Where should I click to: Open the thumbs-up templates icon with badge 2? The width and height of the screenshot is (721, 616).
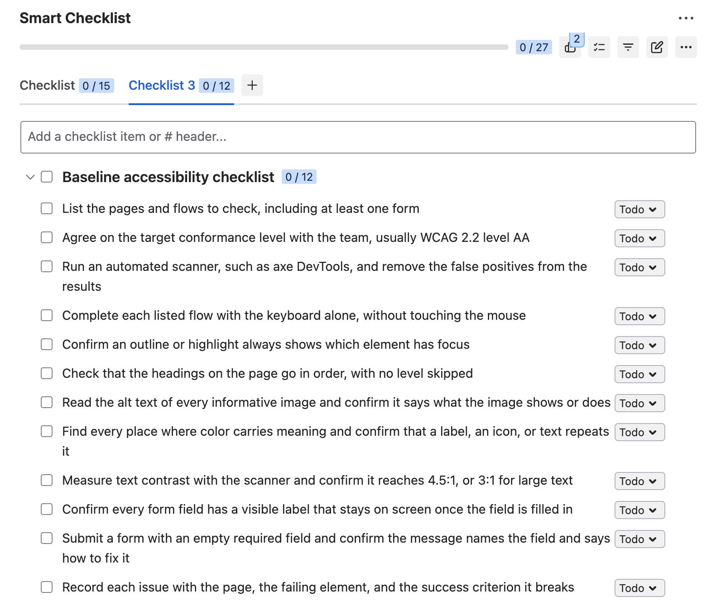[570, 47]
